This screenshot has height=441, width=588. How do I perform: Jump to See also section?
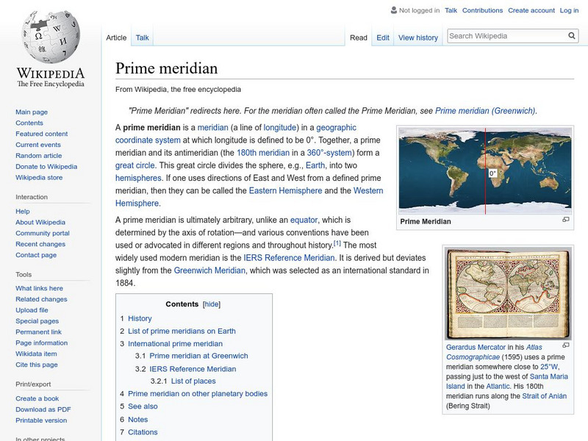143,406
